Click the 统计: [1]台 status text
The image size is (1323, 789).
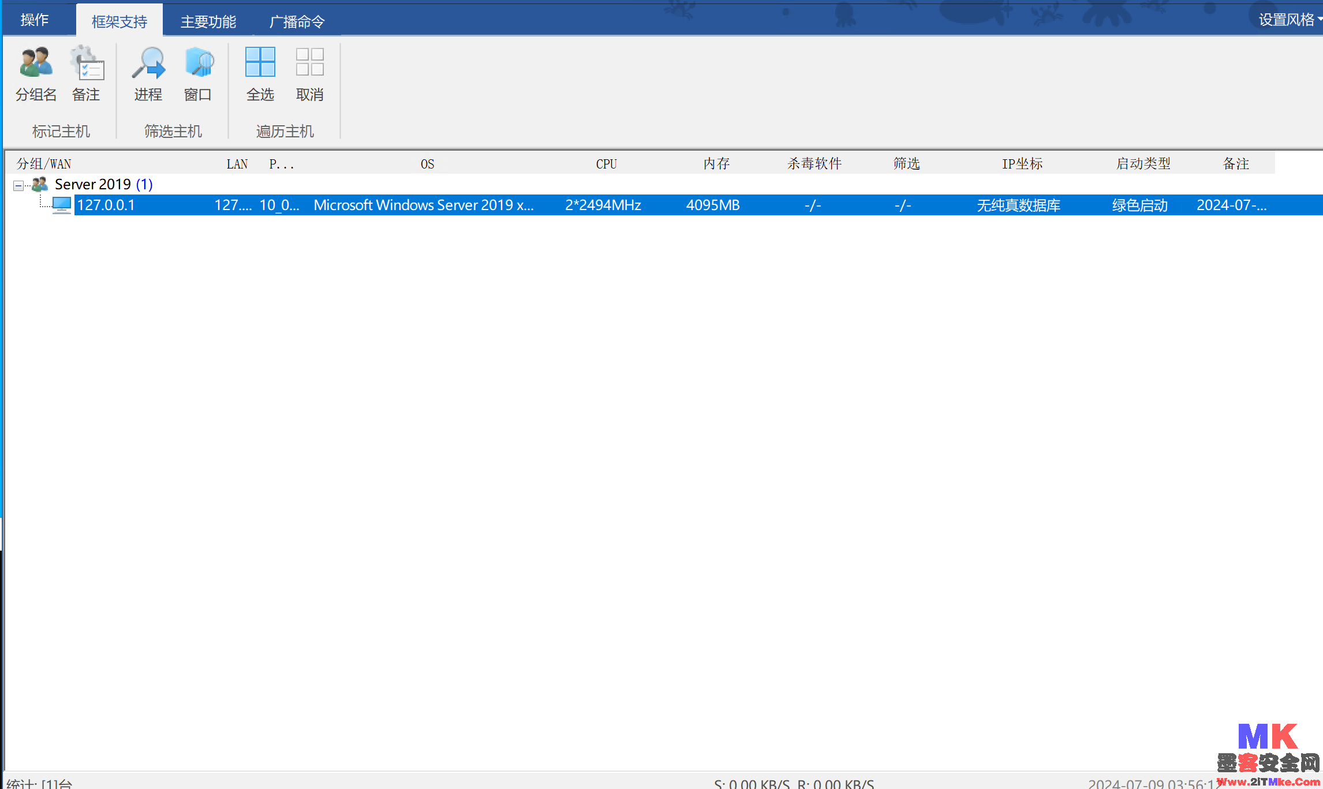click(39, 783)
